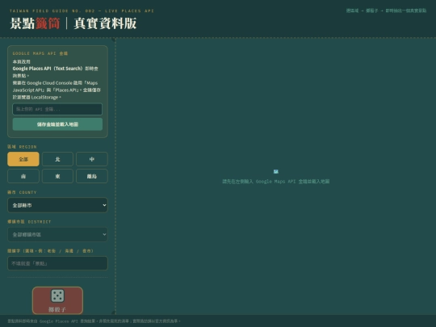Open the 全部鄉鎮市區 district dropdown
Image resolution: width=436 pixels, height=327 pixels.
pos(57,235)
